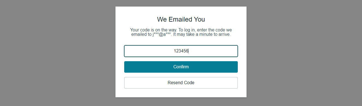Click the word "Emailed" in the title
The height and width of the screenshot is (106, 362).
click(x=180, y=19)
